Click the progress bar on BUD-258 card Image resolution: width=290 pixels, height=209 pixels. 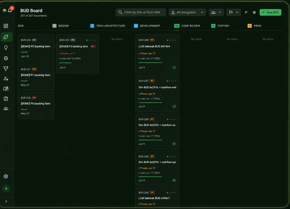(150, 63)
